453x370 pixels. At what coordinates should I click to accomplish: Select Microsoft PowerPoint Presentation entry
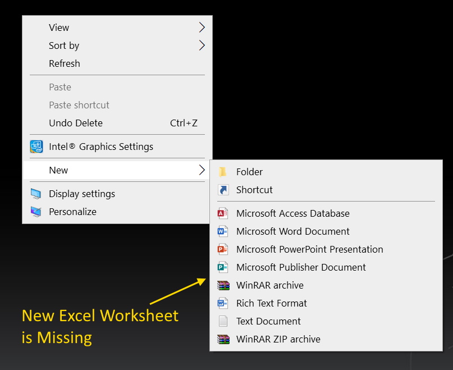pyautogui.click(x=326, y=249)
